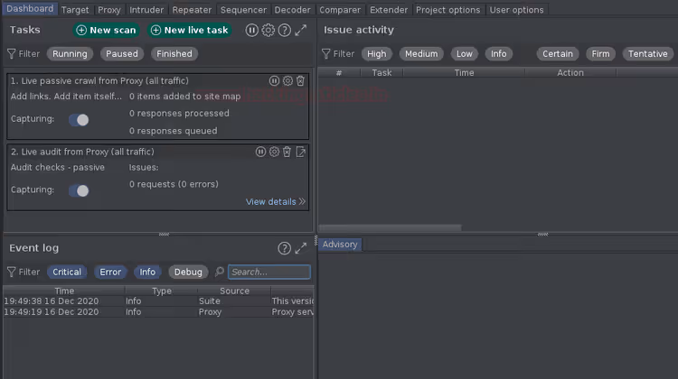
Task: Click the Event log filter funnel icon
Action: pos(11,272)
